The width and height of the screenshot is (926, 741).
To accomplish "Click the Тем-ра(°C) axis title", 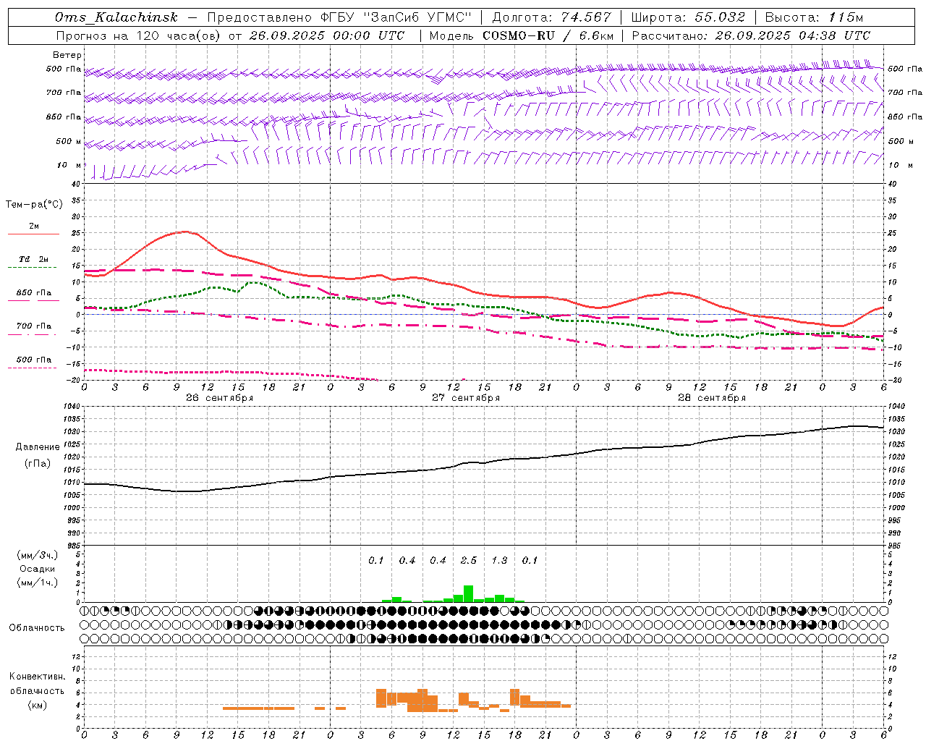I will (x=34, y=205).
